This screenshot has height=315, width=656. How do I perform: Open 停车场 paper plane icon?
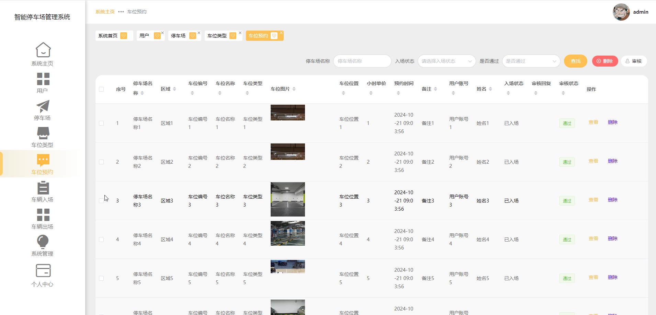43,106
